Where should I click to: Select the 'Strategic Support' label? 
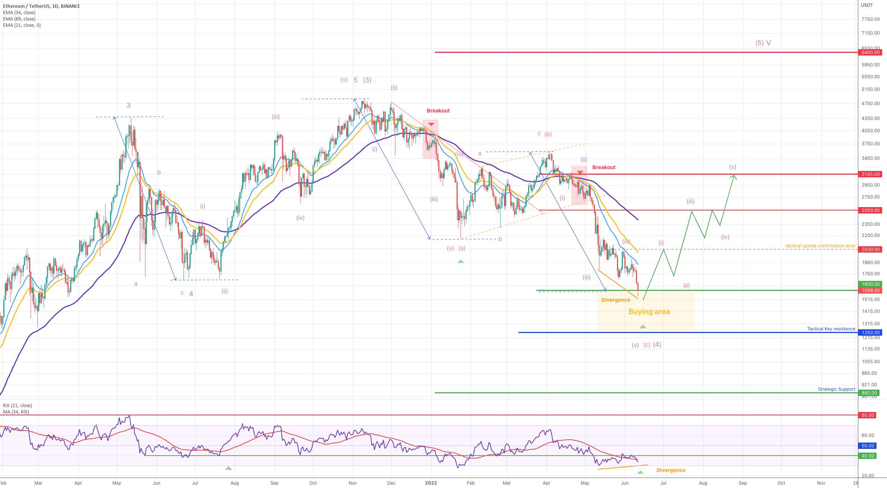tap(836, 389)
